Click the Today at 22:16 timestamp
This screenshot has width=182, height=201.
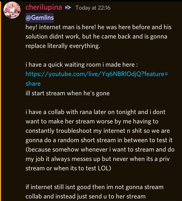[x=93, y=8]
